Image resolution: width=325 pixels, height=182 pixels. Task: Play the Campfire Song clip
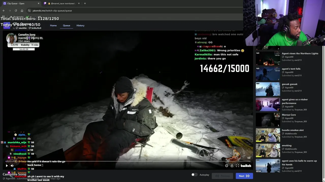7,166
